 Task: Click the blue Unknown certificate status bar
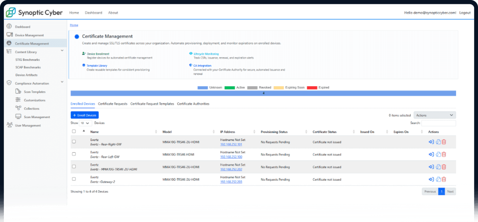pos(263,93)
